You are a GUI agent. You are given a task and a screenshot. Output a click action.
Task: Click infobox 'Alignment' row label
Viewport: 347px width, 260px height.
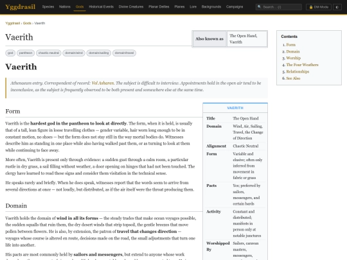(x=216, y=146)
